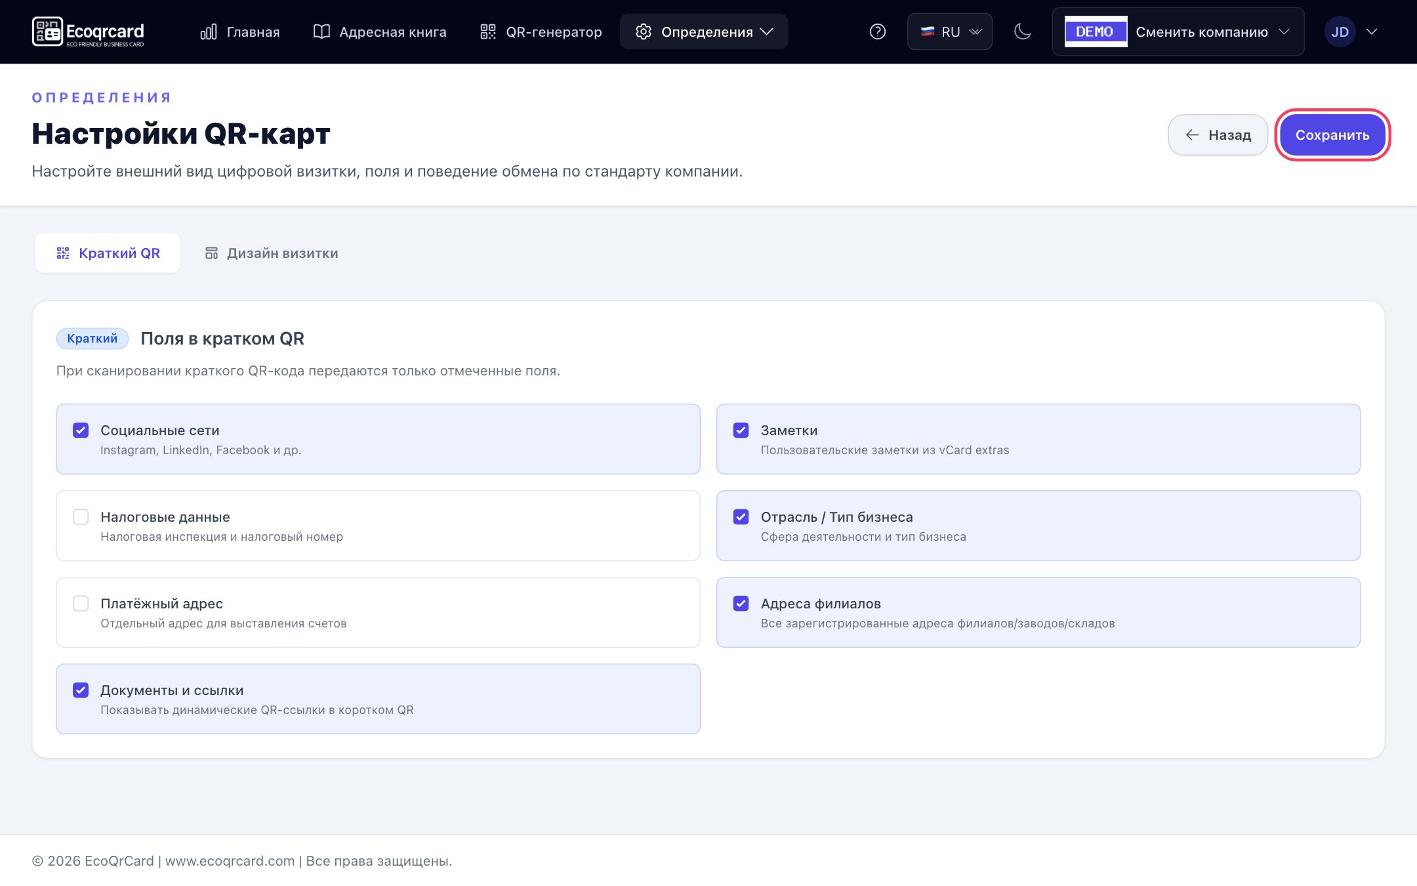Viewport: 1417px width, 886px height.
Task: Click the Сменить компанию label
Action: [1202, 32]
